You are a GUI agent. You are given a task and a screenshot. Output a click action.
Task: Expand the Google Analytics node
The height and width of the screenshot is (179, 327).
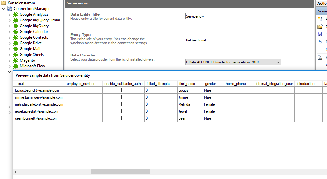tap(9, 15)
